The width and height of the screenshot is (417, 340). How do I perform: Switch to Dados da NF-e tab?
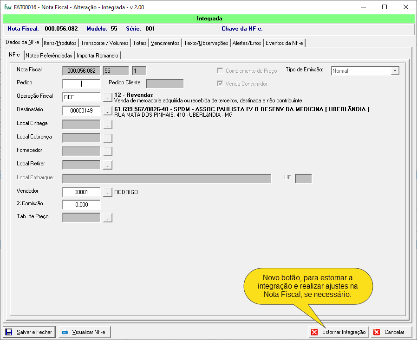pyautogui.click(x=22, y=42)
